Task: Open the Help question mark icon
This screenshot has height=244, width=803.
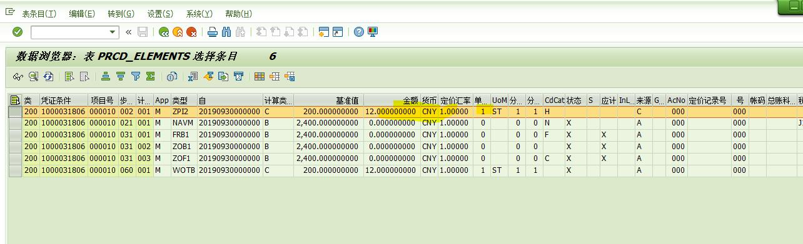Action: click(358, 32)
